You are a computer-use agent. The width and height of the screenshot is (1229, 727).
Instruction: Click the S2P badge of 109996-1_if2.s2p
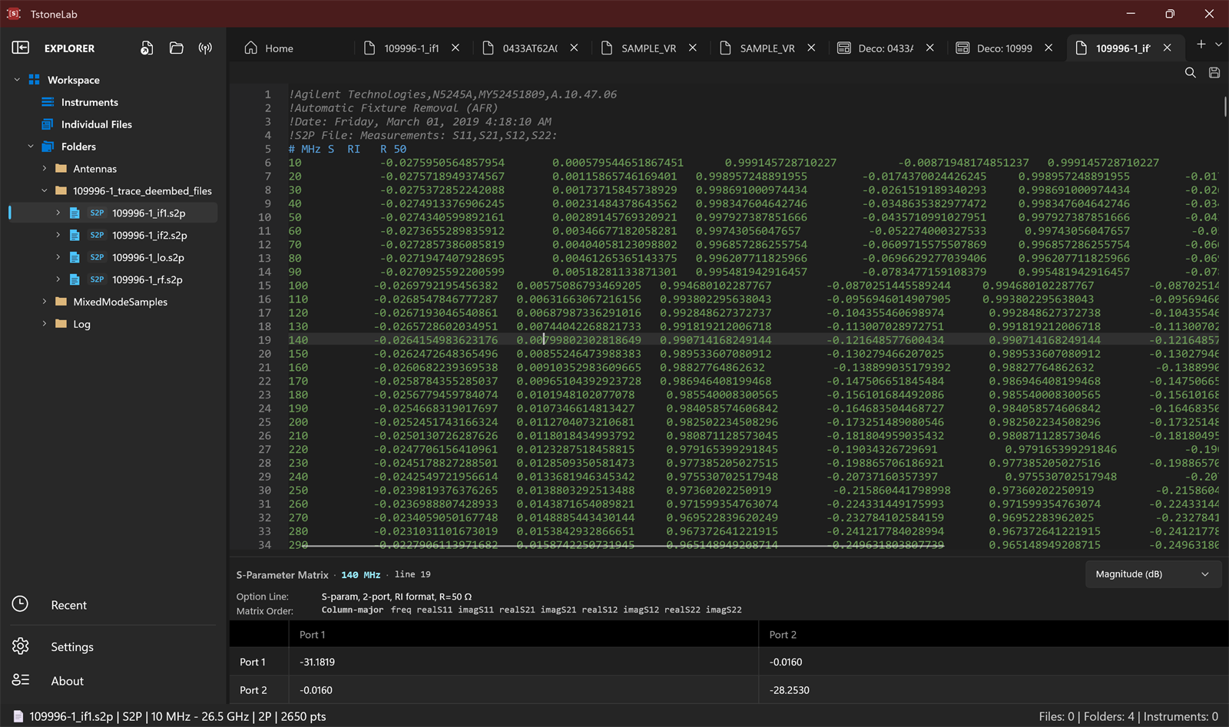pos(97,235)
